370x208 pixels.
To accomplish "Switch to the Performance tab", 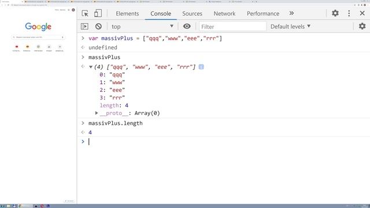I will tap(263, 14).
